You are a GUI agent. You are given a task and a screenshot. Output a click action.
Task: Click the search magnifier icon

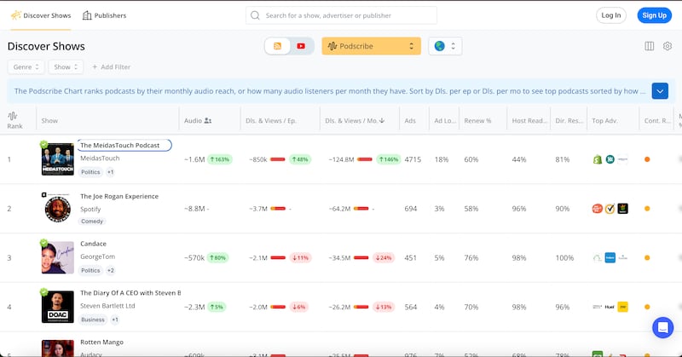(x=255, y=15)
